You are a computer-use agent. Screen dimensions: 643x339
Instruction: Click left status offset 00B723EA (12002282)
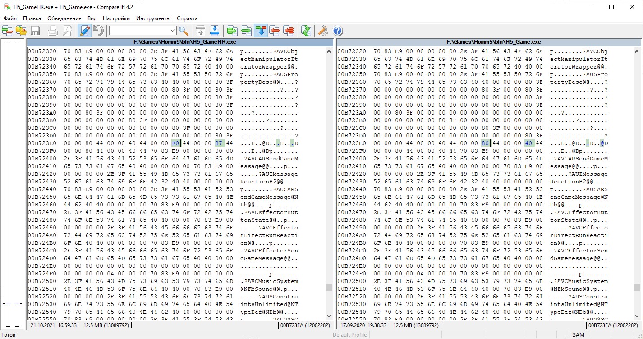(x=304, y=325)
